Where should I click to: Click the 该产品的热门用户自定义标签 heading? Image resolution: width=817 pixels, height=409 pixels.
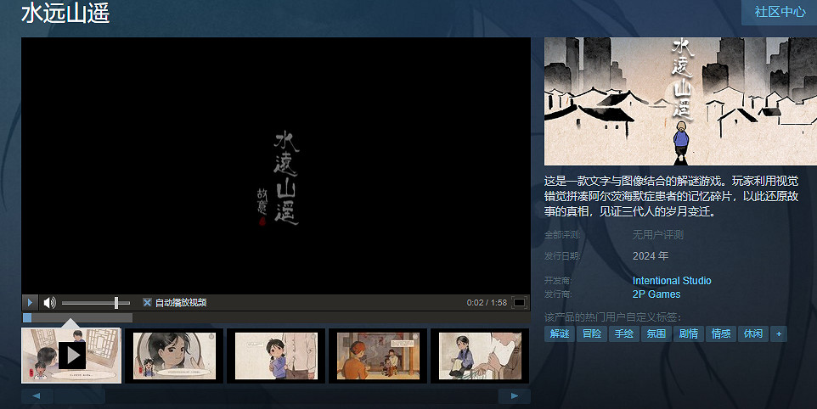pyautogui.click(x=613, y=317)
